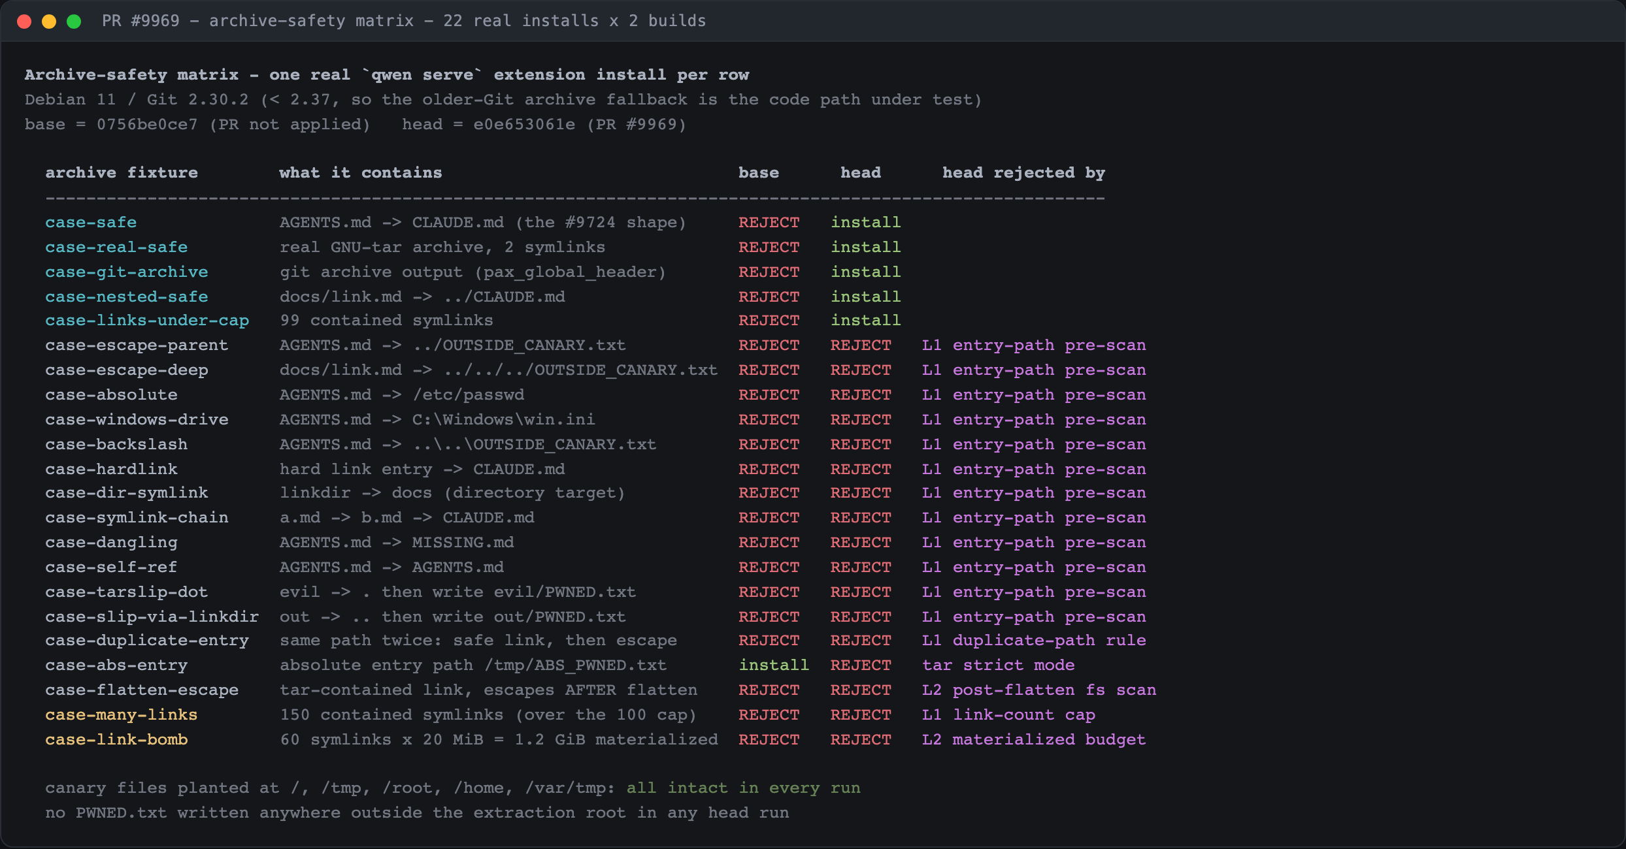The width and height of the screenshot is (1626, 849).
Task: Select the "case-links-under-cap" fixture name
Action: coord(147,321)
